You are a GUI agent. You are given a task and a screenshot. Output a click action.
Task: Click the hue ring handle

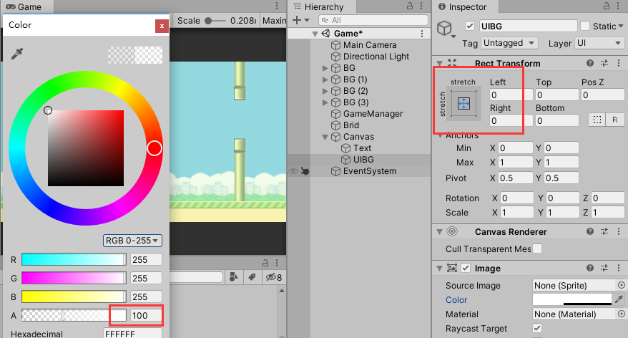coord(154,148)
